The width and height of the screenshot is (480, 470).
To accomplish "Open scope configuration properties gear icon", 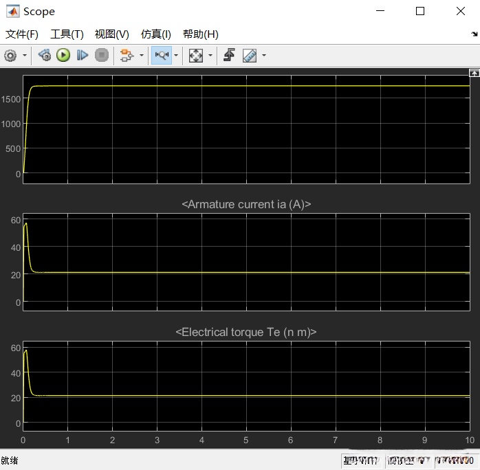I will click(10, 56).
